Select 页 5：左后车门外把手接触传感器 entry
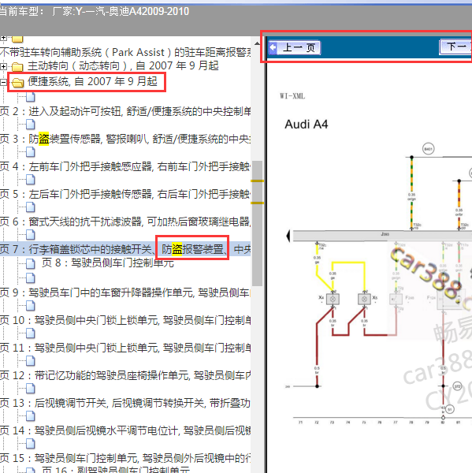The image size is (472, 473). [125, 194]
